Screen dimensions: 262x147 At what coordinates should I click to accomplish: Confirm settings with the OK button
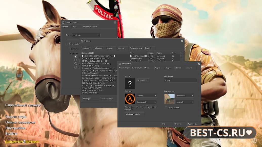point(167,124)
